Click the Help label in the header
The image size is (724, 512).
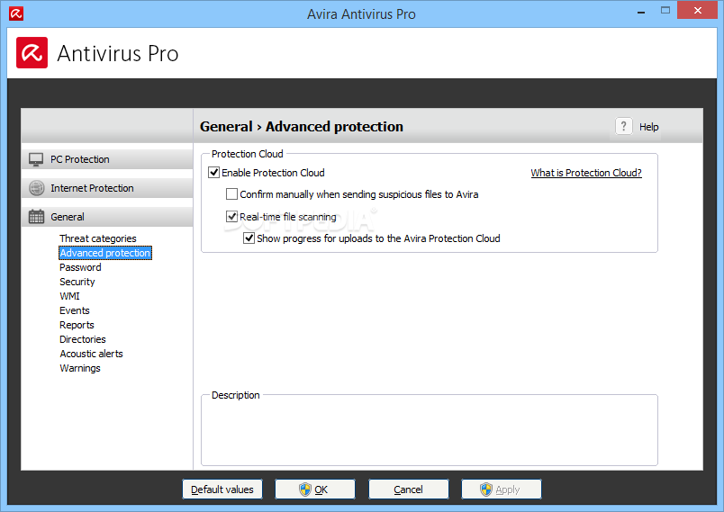point(648,127)
